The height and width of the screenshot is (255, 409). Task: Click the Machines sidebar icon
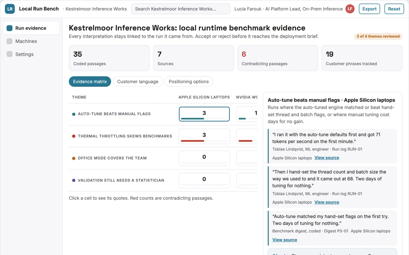[9, 41]
